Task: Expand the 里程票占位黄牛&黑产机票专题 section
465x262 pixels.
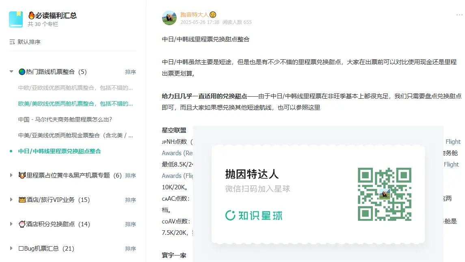Action: [11, 175]
